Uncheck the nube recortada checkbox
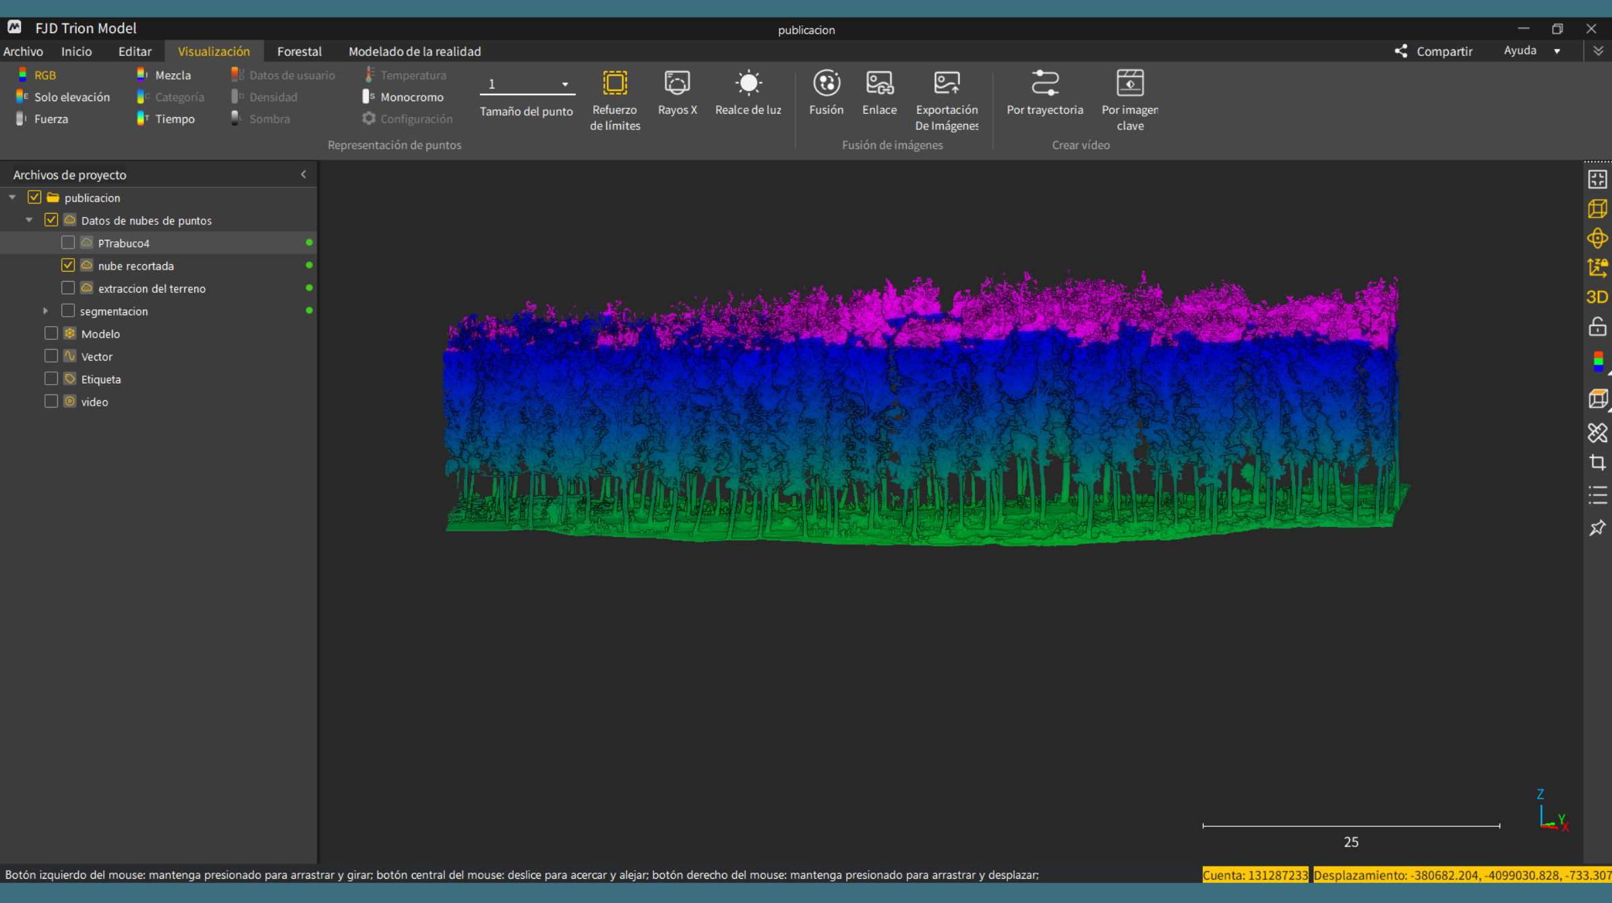This screenshot has height=903, width=1612. (68, 266)
